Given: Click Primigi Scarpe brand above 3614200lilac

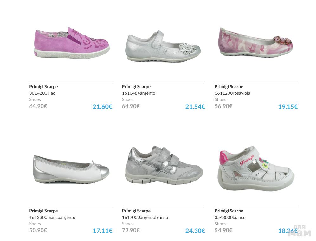Looking at the screenshot, I should pos(43,87).
